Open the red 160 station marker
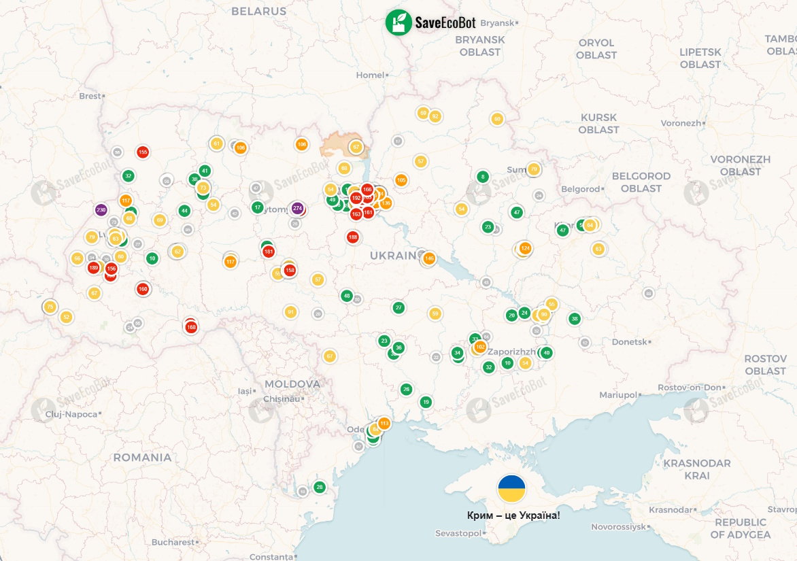797x561 pixels. click(x=143, y=289)
